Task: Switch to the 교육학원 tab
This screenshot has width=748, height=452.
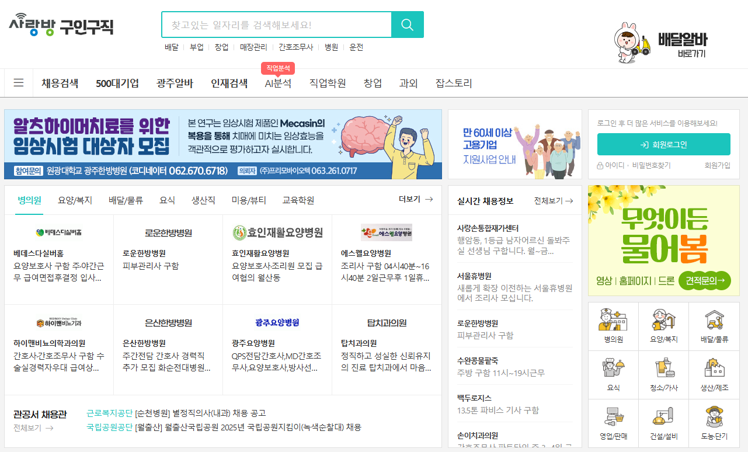Action: click(x=298, y=200)
